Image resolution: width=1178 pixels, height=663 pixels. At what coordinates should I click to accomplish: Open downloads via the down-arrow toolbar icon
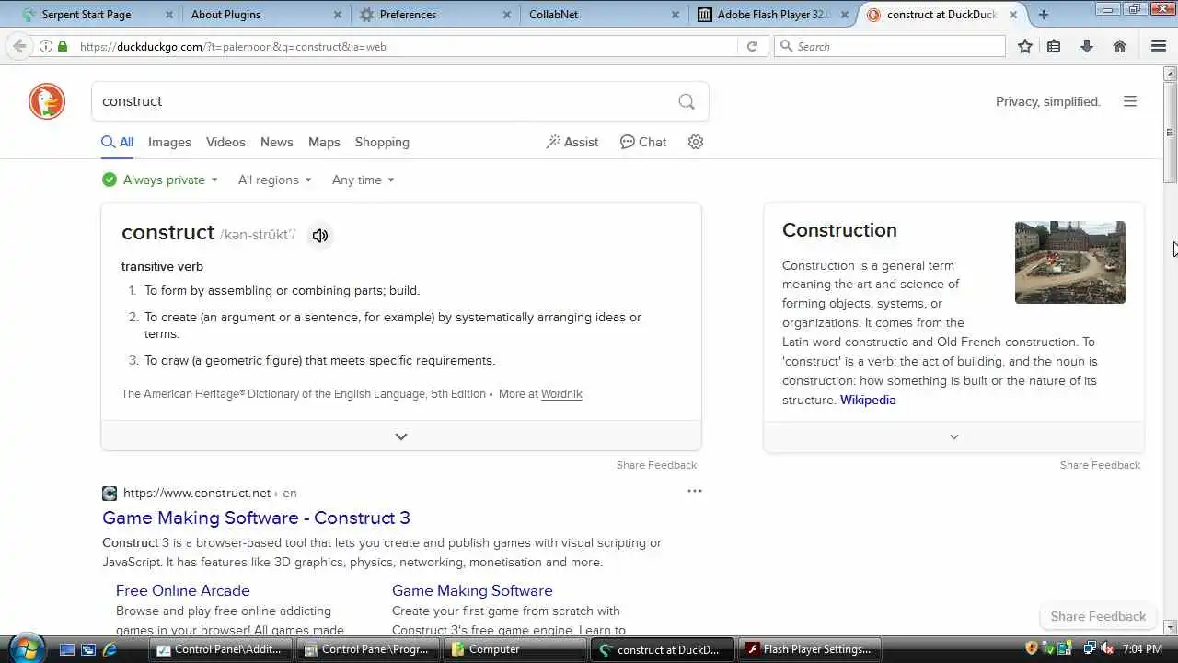(1087, 46)
